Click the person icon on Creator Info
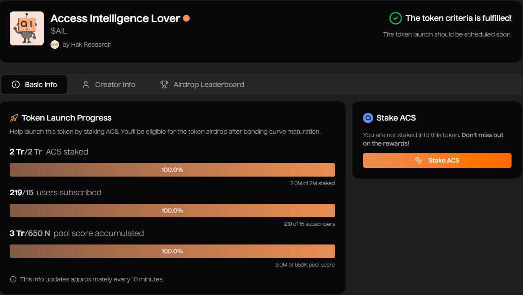Viewport: 523px width, 295px height. click(86, 84)
